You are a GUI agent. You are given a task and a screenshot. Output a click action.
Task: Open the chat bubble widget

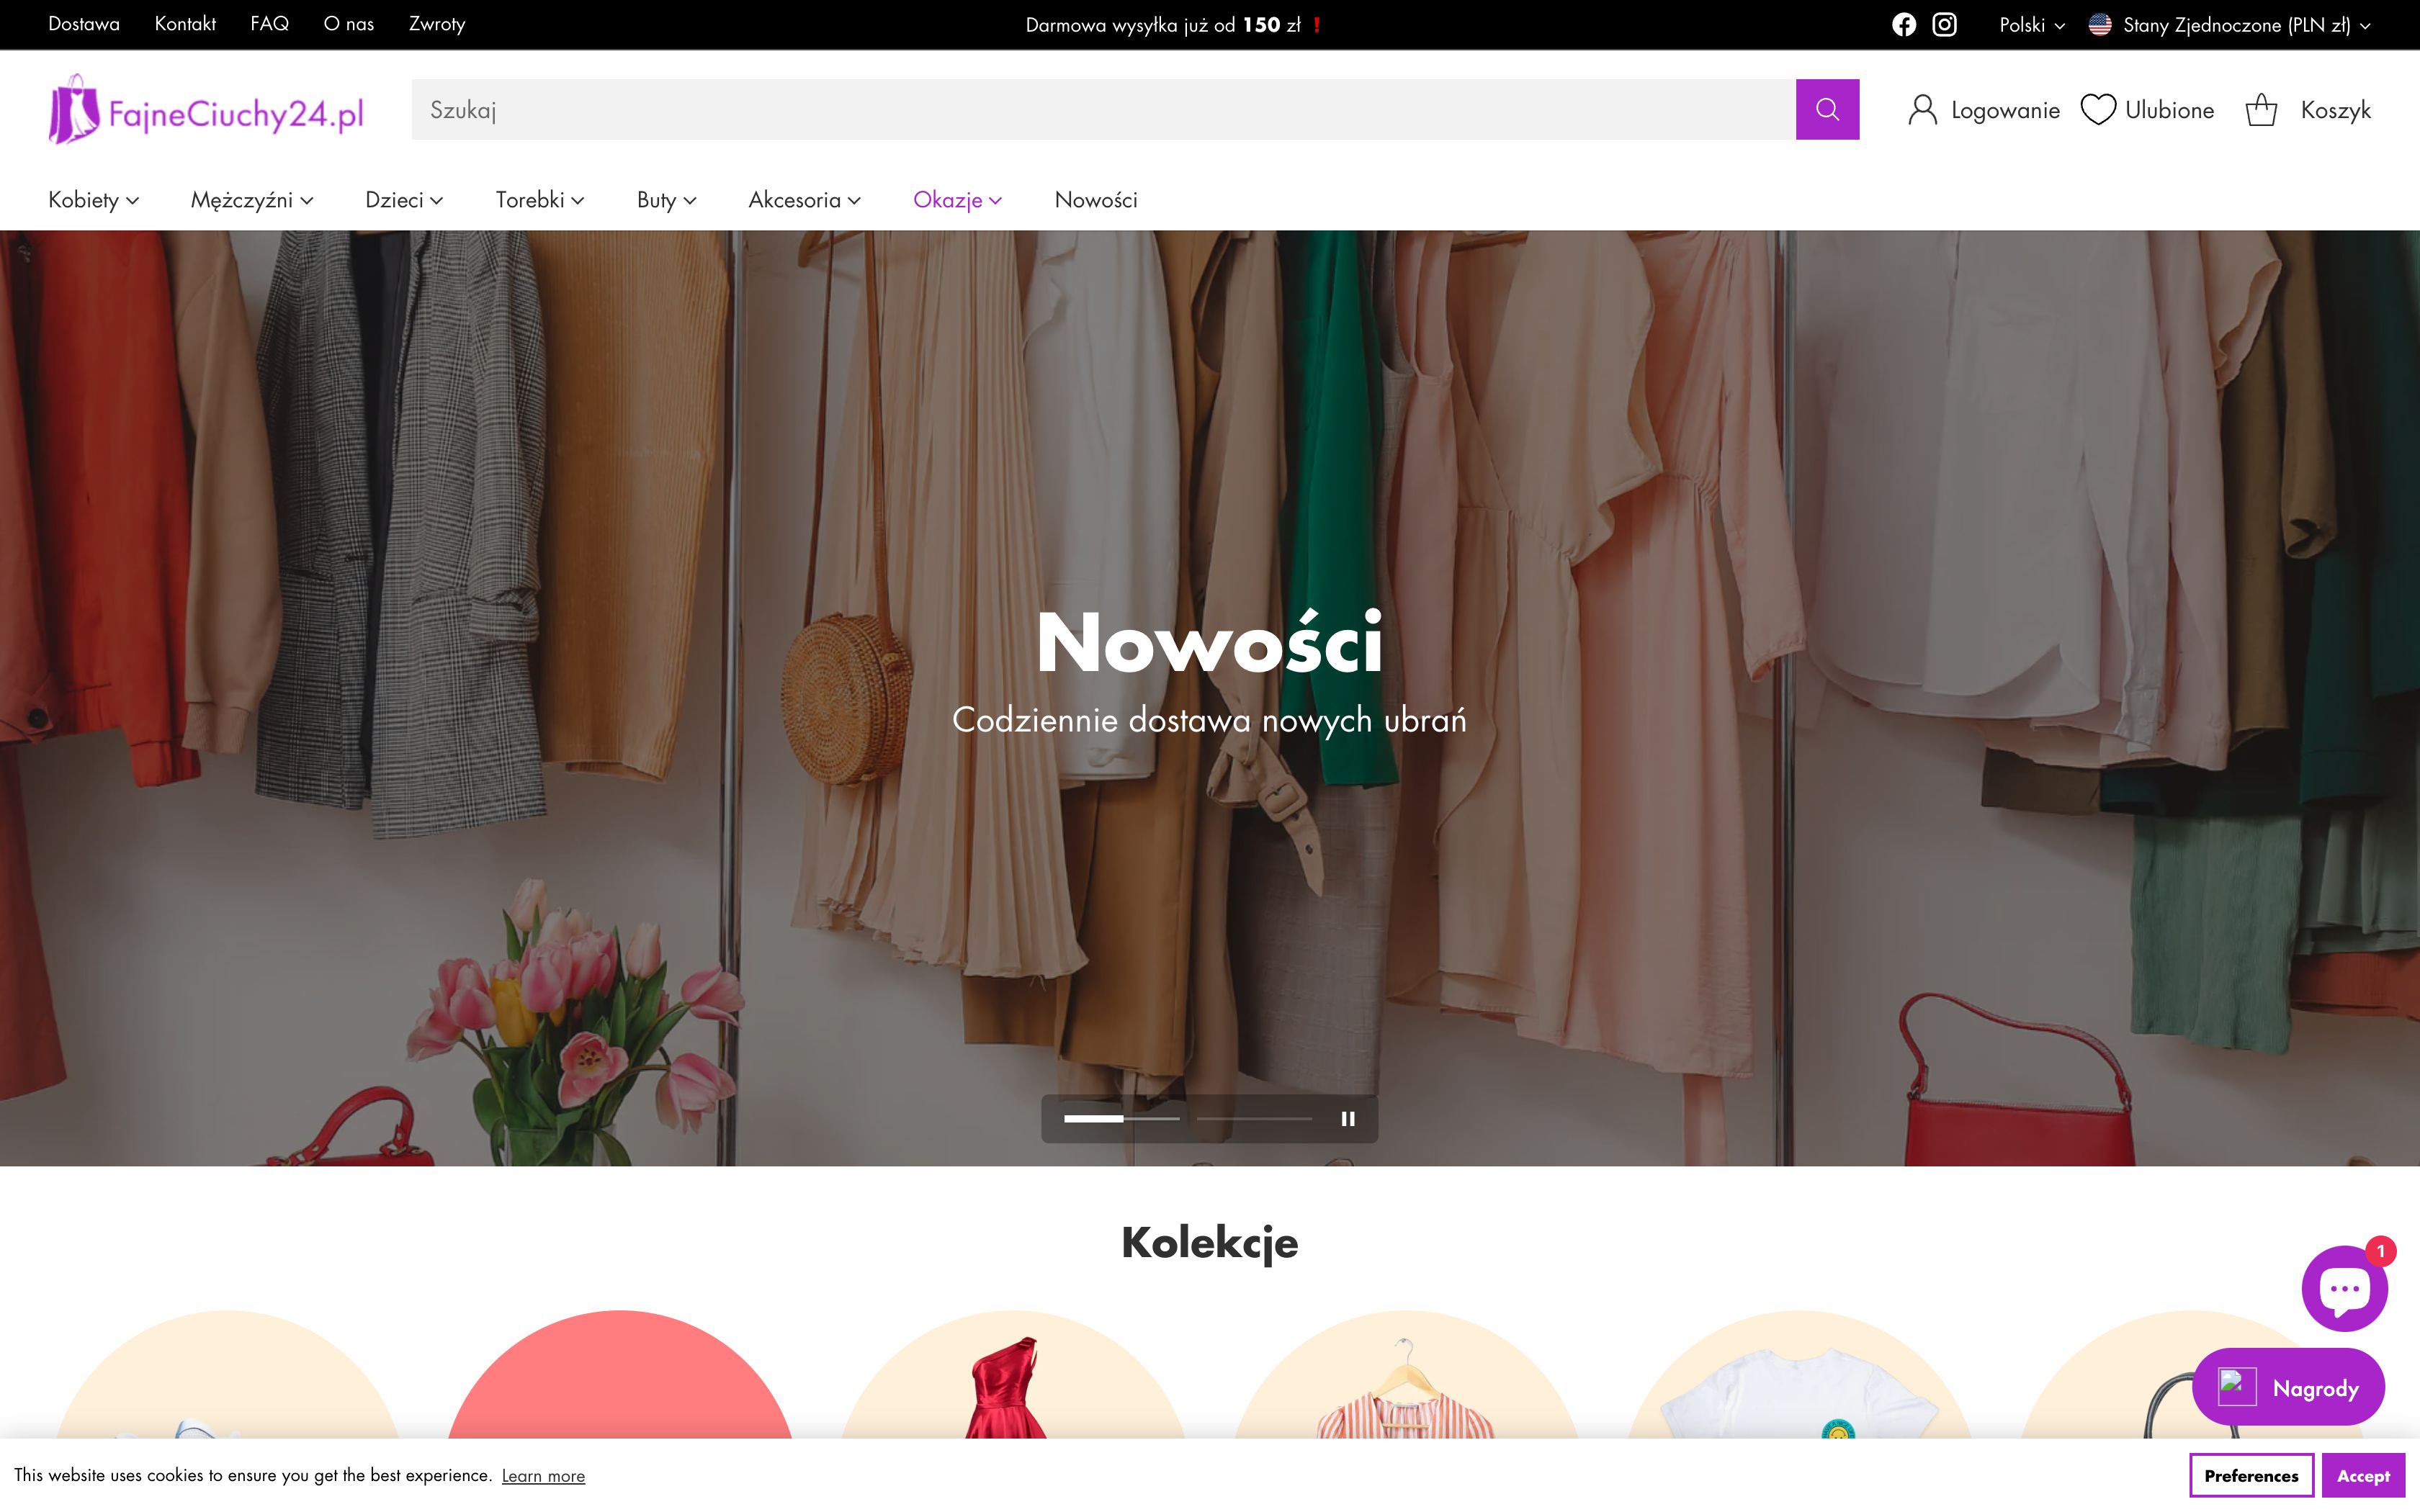pos(2344,1289)
